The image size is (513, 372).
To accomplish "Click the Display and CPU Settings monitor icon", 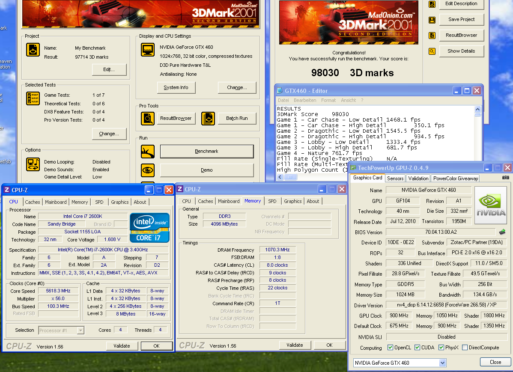I will (148, 49).
